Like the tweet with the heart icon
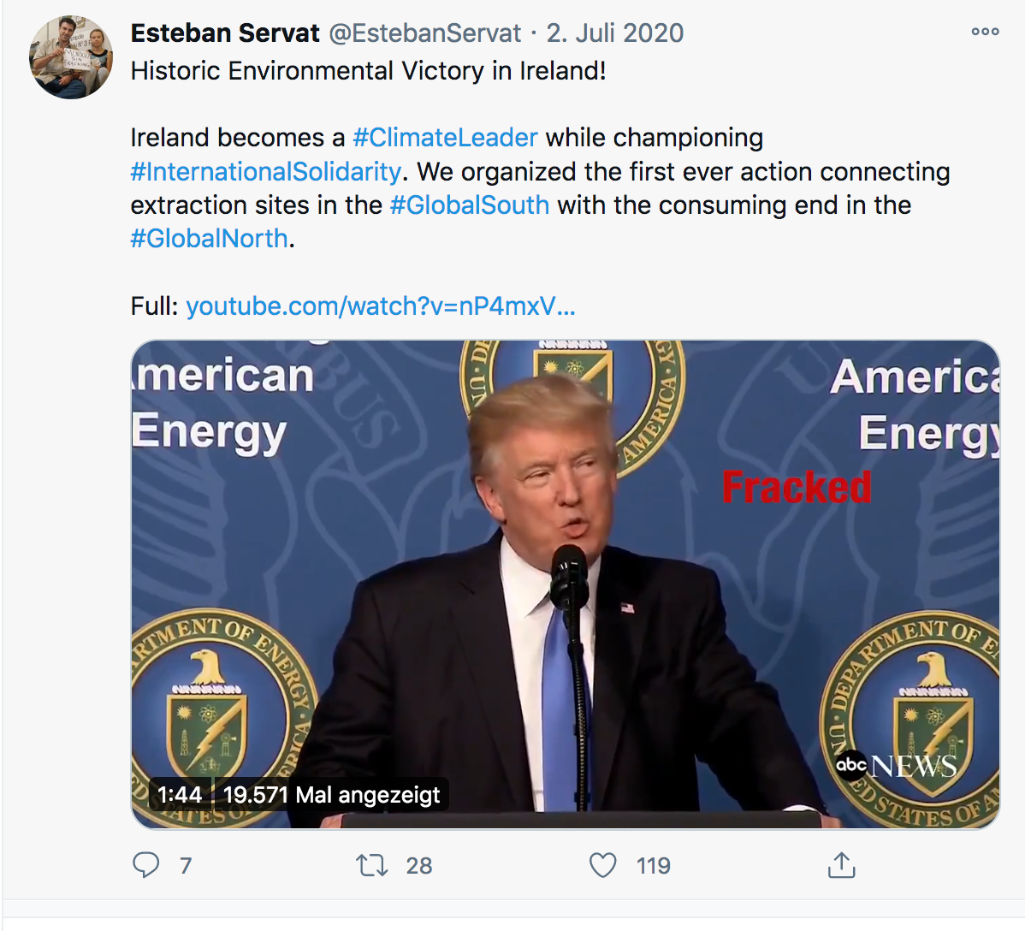1025x931 pixels. click(603, 865)
